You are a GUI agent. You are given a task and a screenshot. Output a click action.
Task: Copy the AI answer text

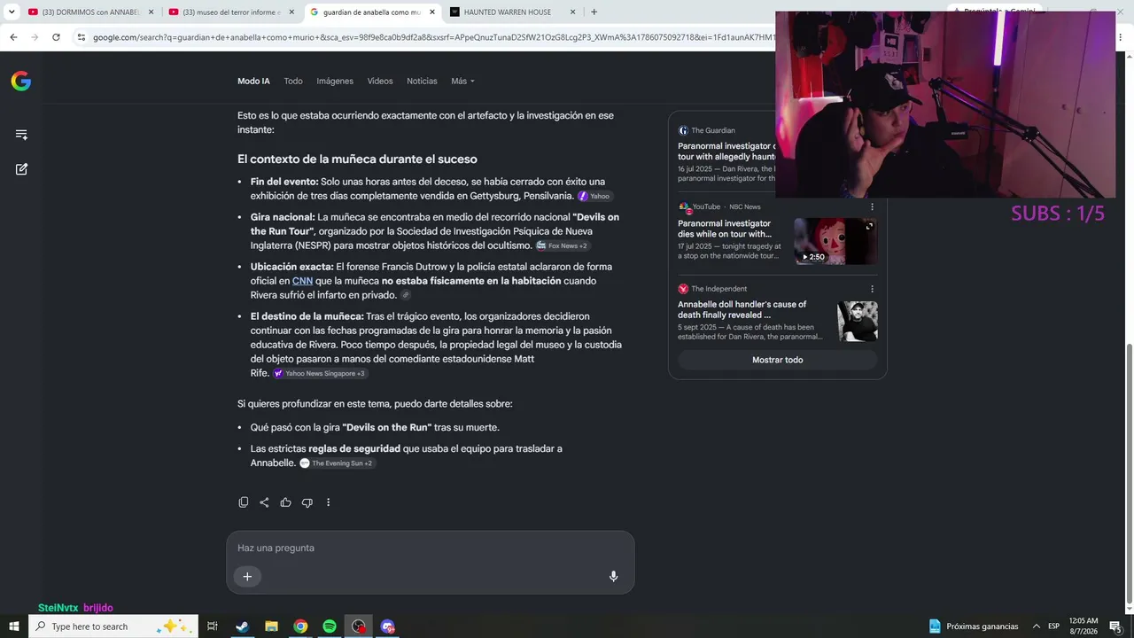(244, 502)
